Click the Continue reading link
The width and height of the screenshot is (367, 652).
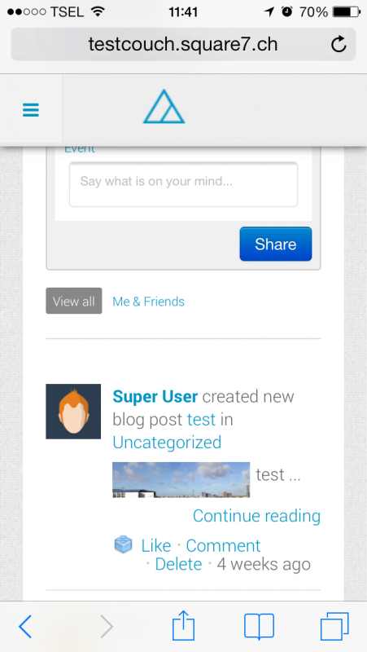click(x=256, y=516)
